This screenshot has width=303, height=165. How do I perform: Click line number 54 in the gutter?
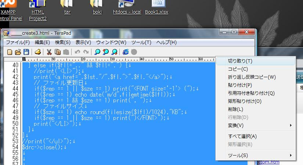[15, 147]
